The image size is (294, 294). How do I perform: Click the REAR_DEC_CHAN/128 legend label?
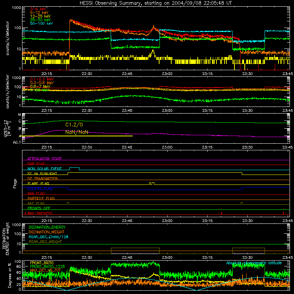pyautogui.click(x=49, y=237)
